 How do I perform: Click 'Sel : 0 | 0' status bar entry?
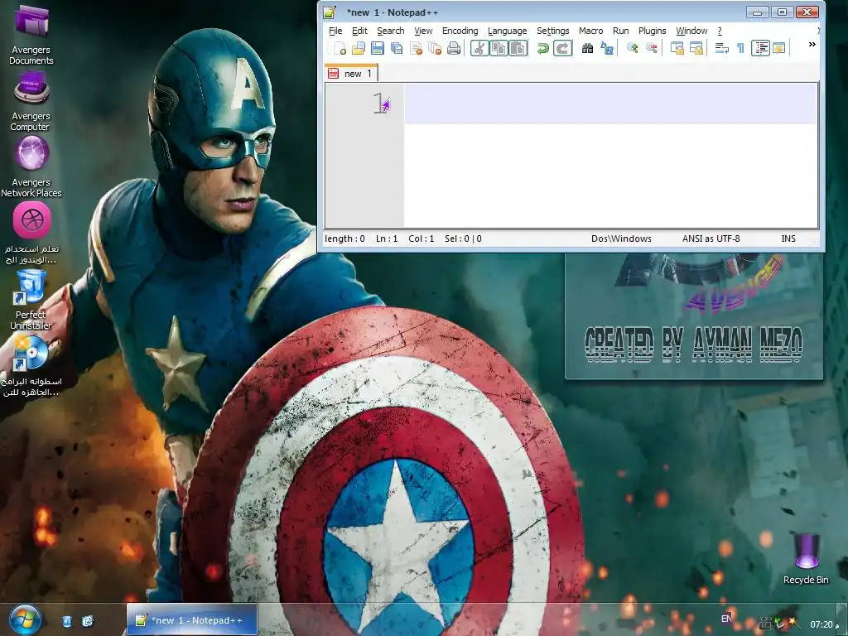pos(463,238)
